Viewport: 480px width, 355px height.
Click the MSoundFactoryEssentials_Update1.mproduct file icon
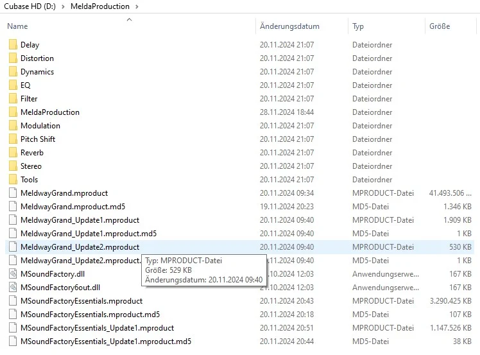(13, 328)
